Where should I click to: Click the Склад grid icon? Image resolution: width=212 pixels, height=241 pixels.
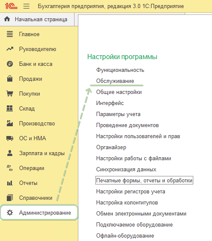[9, 108]
